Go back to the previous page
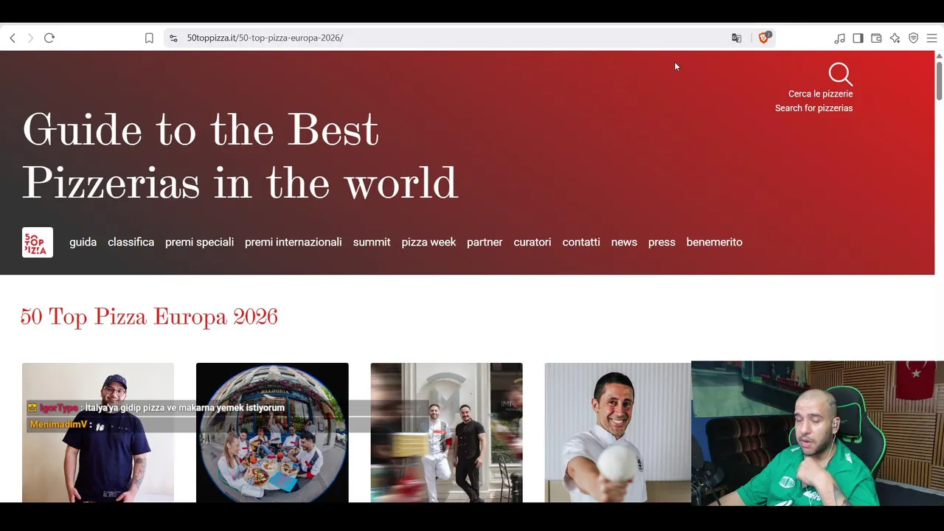The height and width of the screenshot is (531, 944). [13, 38]
